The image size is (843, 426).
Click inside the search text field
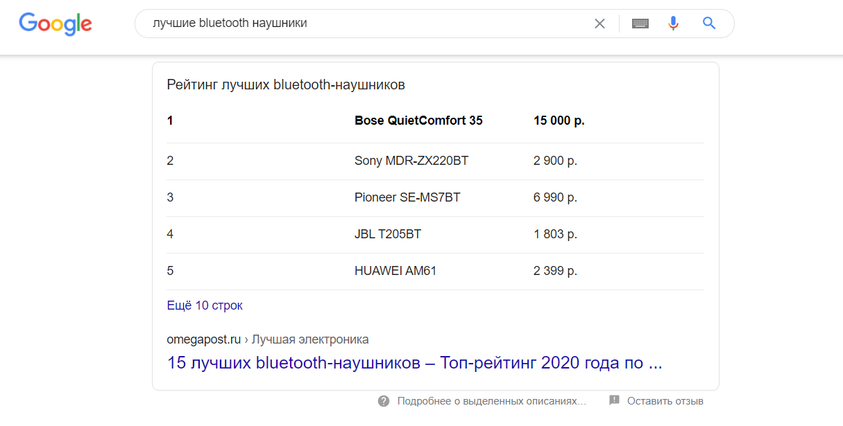click(361, 24)
